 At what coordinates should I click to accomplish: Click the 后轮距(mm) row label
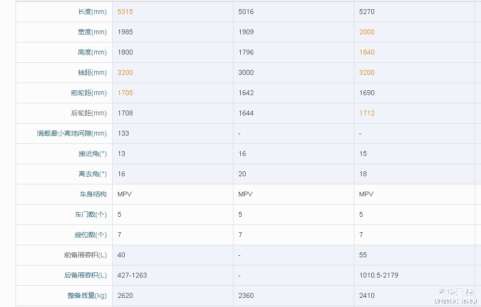(88, 113)
